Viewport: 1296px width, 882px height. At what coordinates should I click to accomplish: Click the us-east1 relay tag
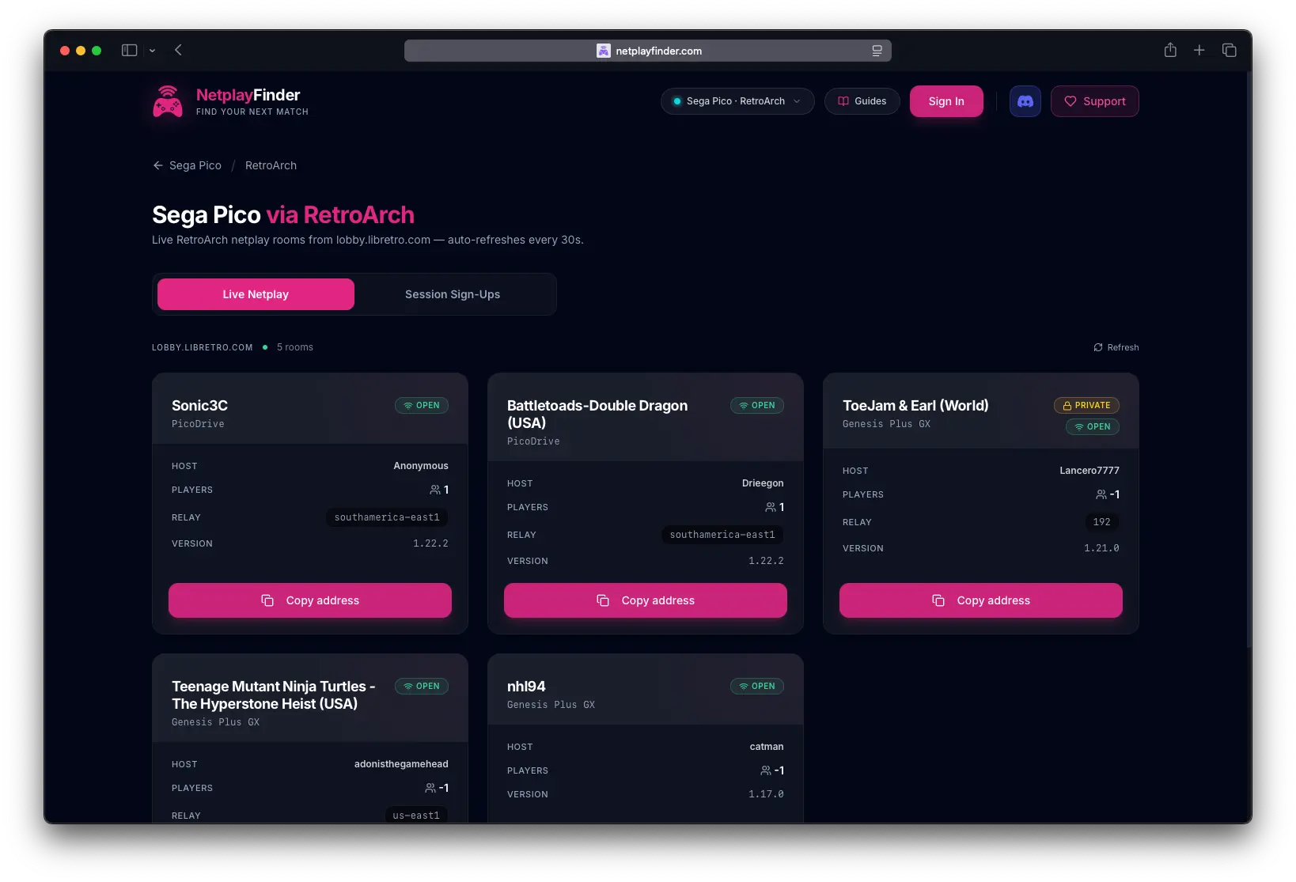[416, 816]
